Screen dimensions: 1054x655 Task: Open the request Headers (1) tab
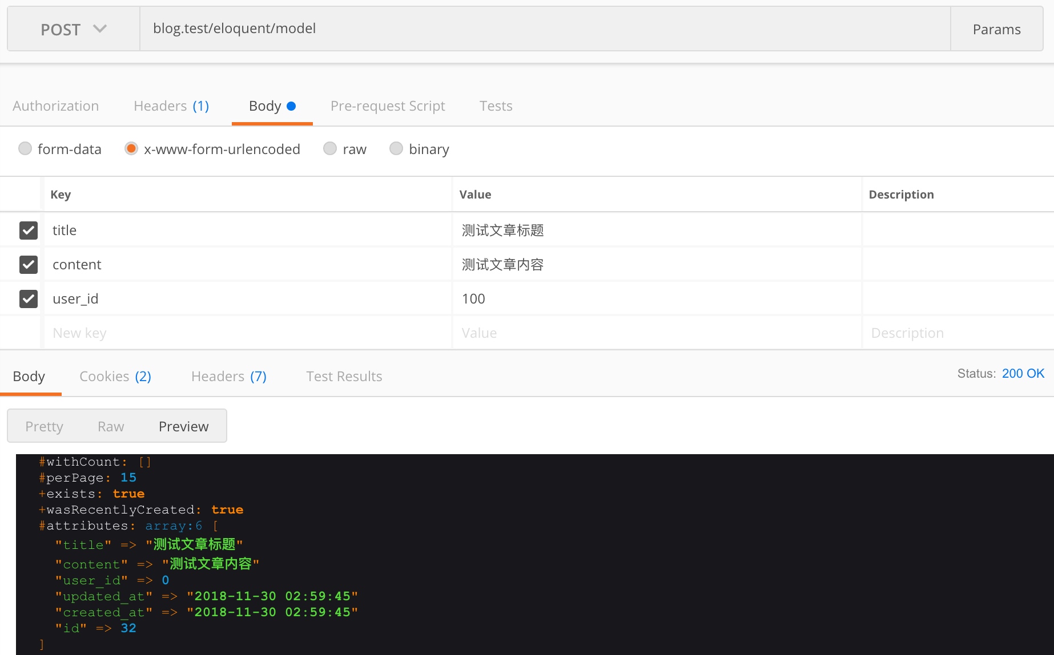click(171, 106)
